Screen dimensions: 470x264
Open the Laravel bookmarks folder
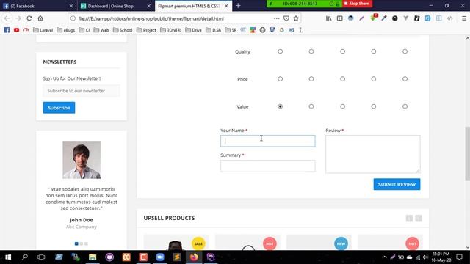[43, 30]
